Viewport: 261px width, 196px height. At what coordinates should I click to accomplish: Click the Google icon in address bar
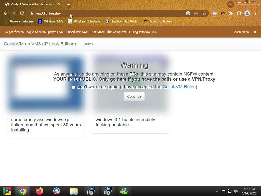(x=188, y=13)
